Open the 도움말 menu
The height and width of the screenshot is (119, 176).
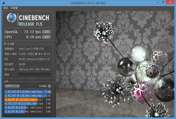(x=14, y=8)
